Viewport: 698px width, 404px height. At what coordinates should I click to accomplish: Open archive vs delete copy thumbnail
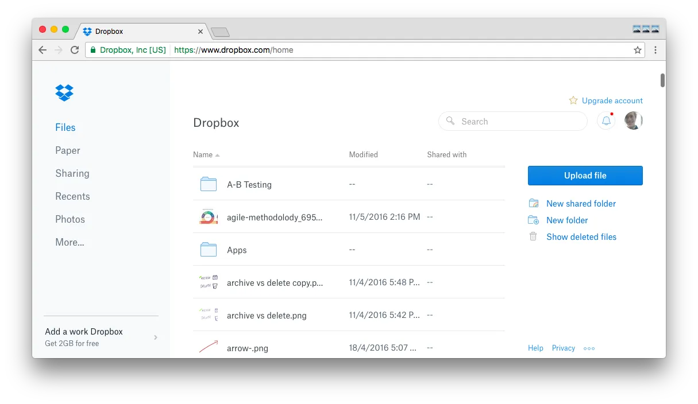tap(209, 282)
